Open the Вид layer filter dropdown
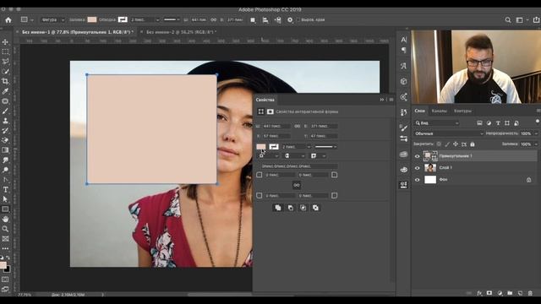The image size is (541, 304). pyautogui.click(x=437, y=123)
